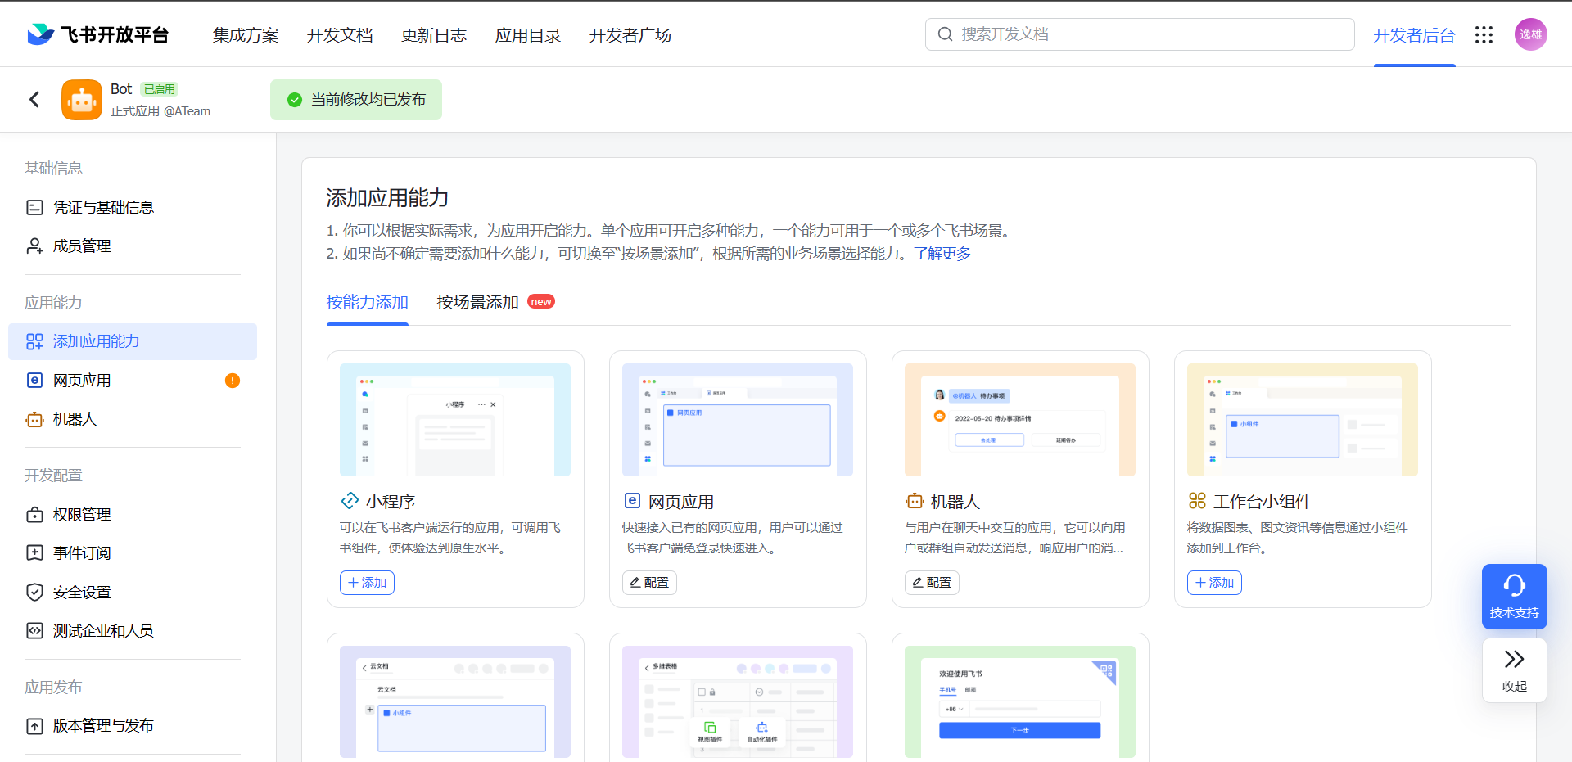Viewport: 1572px width, 762px height.
Task: Add the 工作台小组件 capability
Action: [1214, 583]
